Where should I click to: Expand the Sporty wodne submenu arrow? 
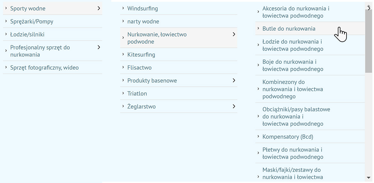pyautogui.click(x=99, y=8)
